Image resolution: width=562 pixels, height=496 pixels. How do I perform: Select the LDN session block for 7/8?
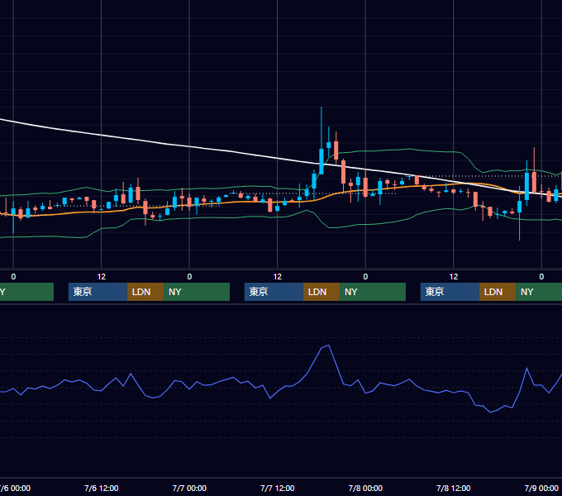click(498, 292)
